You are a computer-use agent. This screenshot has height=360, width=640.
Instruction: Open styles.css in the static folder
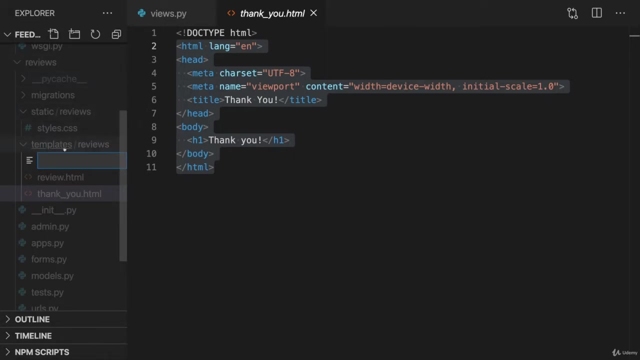pyautogui.click(x=57, y=128)
